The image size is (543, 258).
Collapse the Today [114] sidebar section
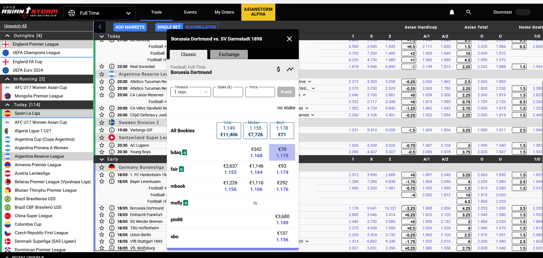[7, 105]
